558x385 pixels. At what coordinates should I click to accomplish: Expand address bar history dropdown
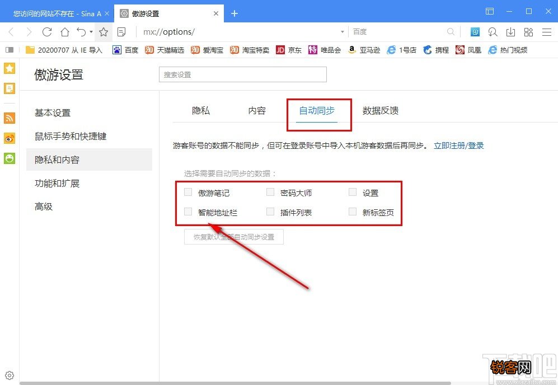[x=343, y=32]
